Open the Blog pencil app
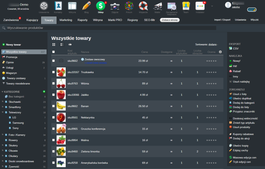265x169 pixels. pos(86,6)
